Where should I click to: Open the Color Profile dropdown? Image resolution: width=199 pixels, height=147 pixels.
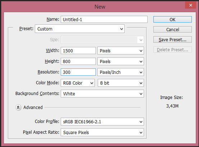pyautogui.click(x=102, y=122)
